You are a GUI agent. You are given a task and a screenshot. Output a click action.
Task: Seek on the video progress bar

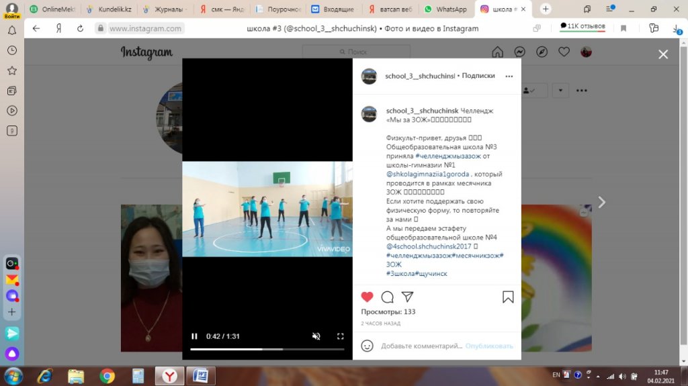(x=267, y=349)
